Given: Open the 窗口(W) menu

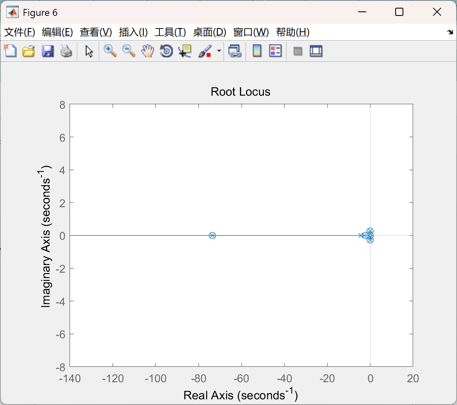Looking at the screenshot, I should click(251, 32).
